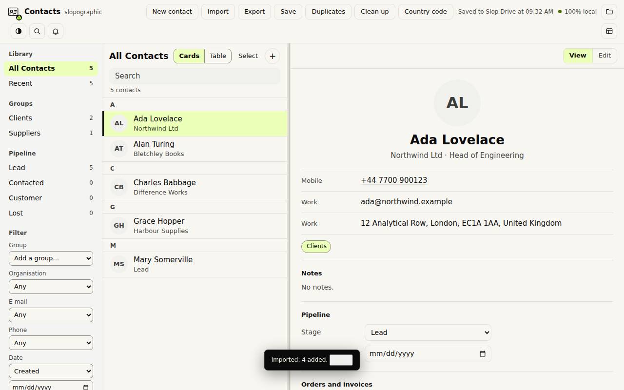
Task: Open the Pipeline date calendar picker icon
Action: pyautogui.click(x=483, y=354)
